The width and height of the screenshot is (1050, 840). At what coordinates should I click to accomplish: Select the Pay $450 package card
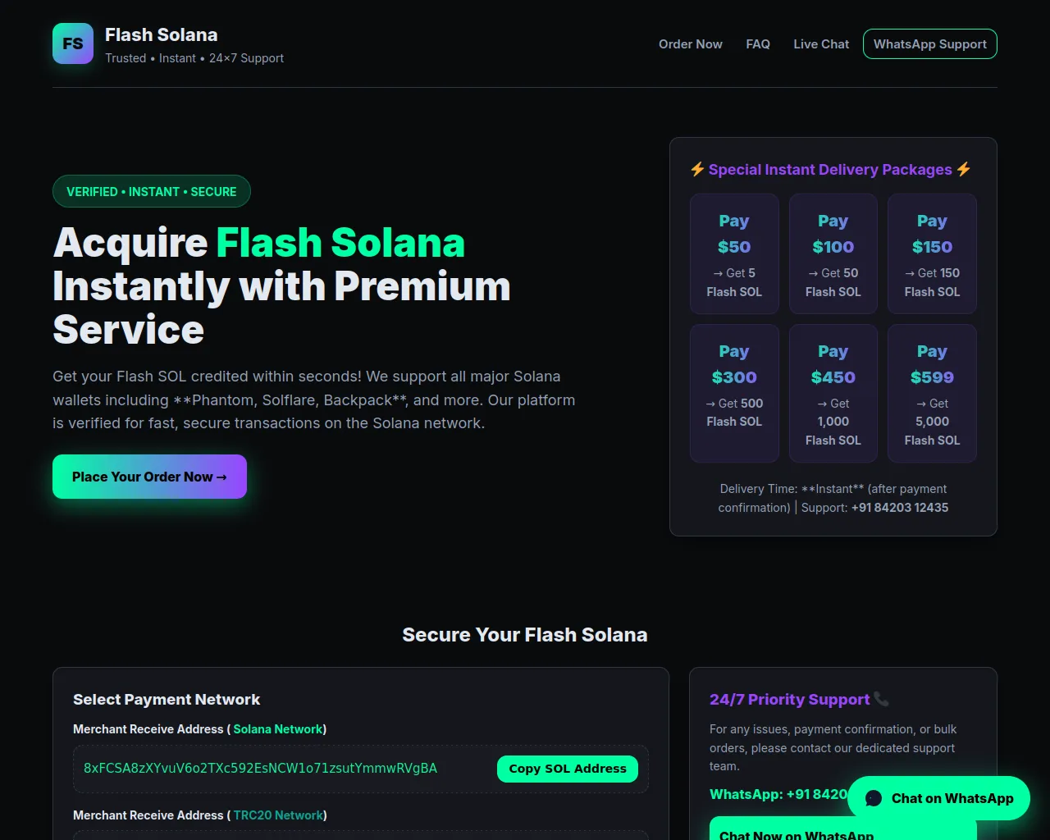tap(833, 393)
